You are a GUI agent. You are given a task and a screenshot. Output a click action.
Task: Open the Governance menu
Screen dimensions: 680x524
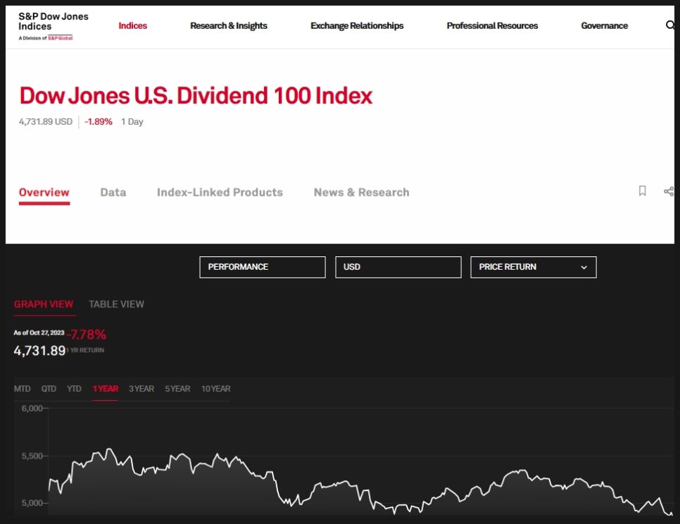pyautogui.click(x=604, y=25)
